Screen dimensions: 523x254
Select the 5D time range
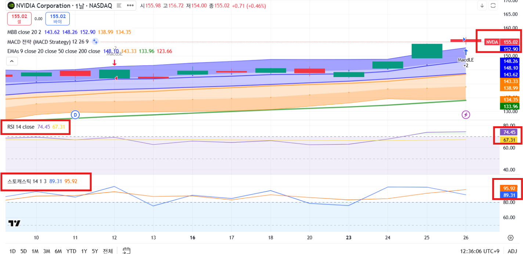pos(24,251)
